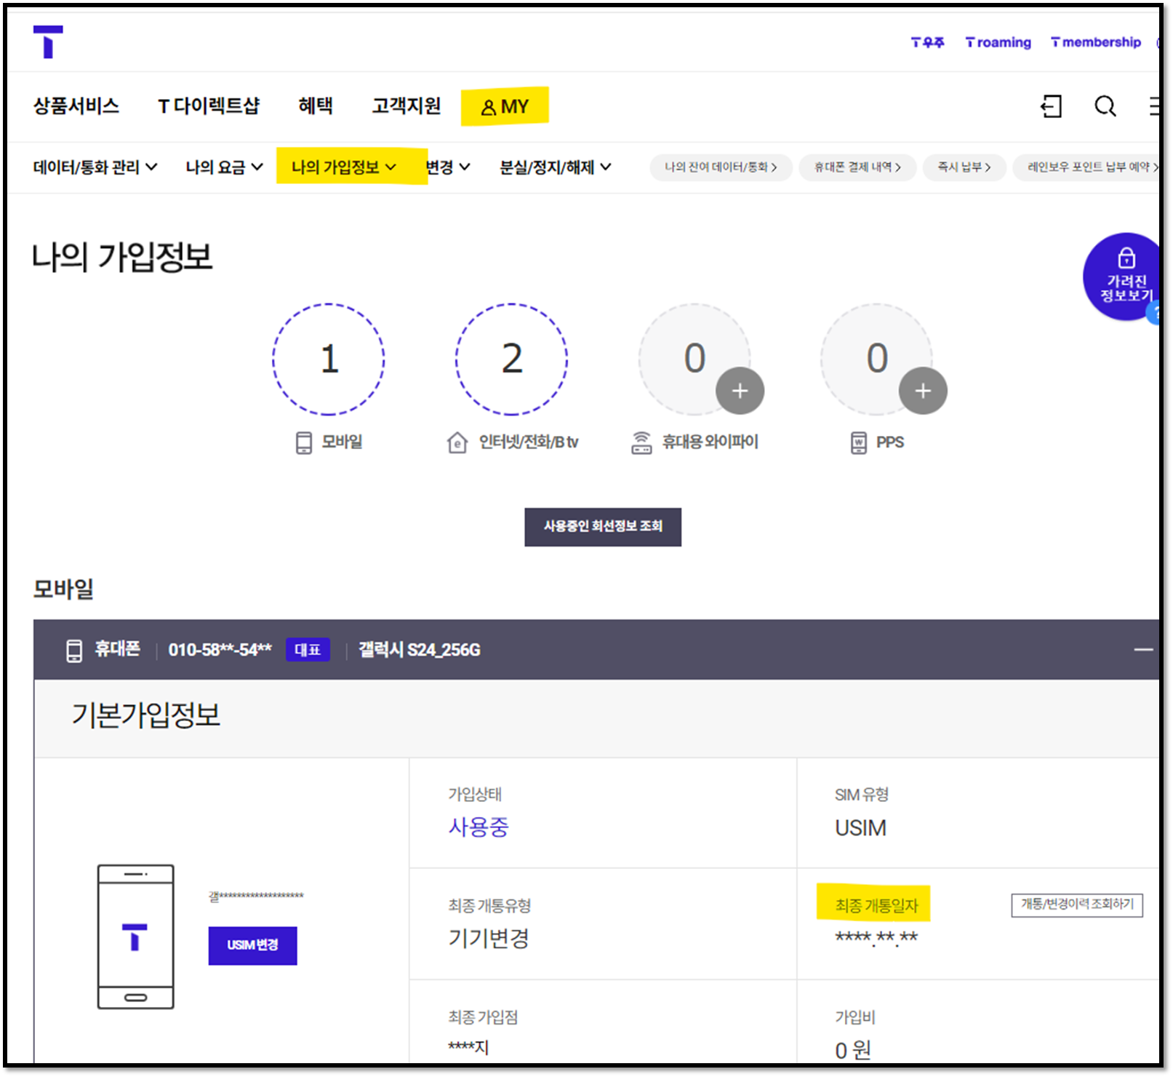Viewport: 1173px width, 1077px height.
Task: Click the 최종 개통일자 label
Action: point(876,906)
